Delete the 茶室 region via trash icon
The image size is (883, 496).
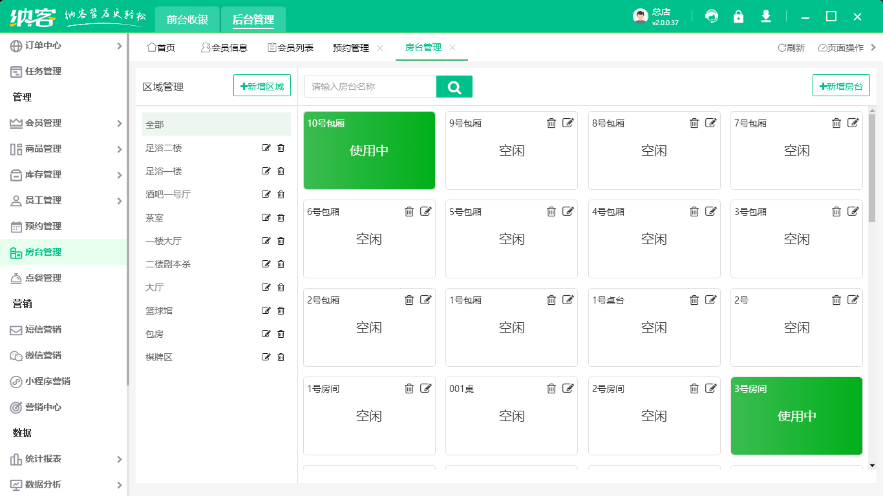[280, 218]
